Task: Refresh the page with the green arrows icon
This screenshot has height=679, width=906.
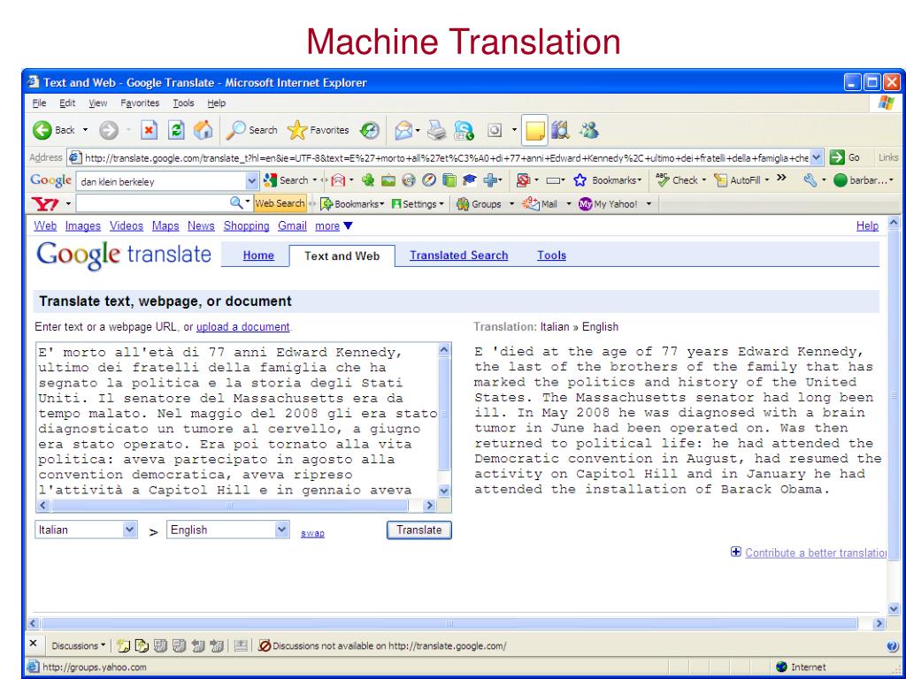Action: point(176,131)
